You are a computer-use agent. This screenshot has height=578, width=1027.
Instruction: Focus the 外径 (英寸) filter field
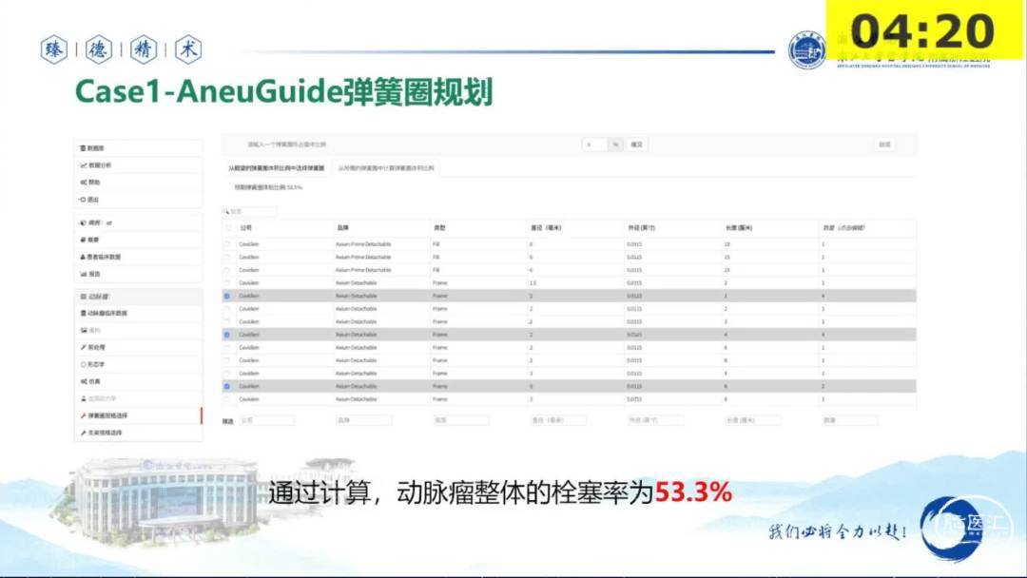tap(655, 420)
